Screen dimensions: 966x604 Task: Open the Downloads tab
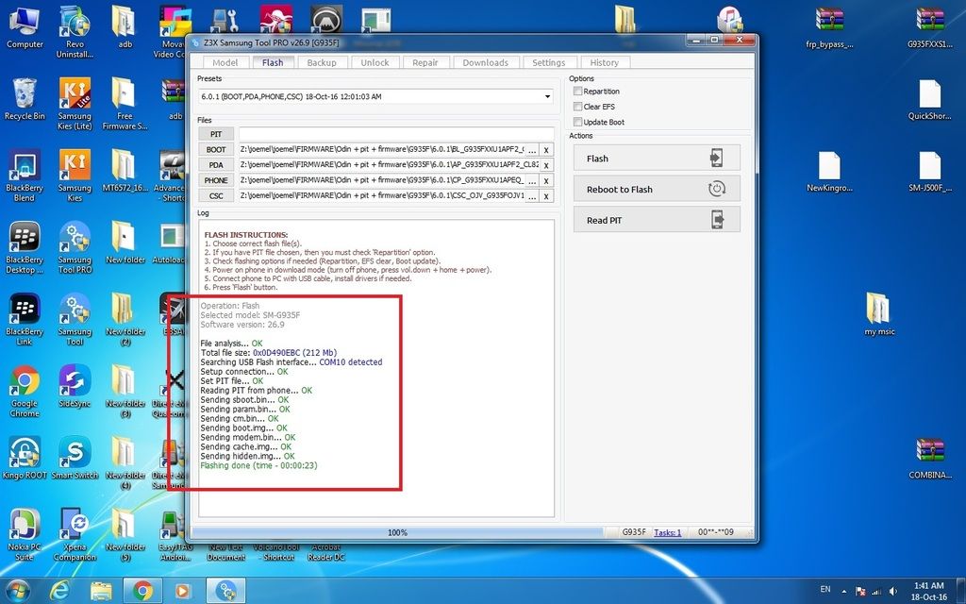tap(486, 62)
